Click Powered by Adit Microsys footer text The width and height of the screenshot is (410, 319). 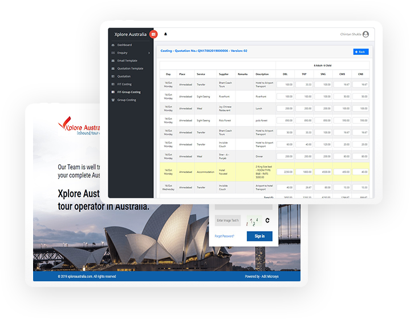pyautogui.click(x=262, y=277)
